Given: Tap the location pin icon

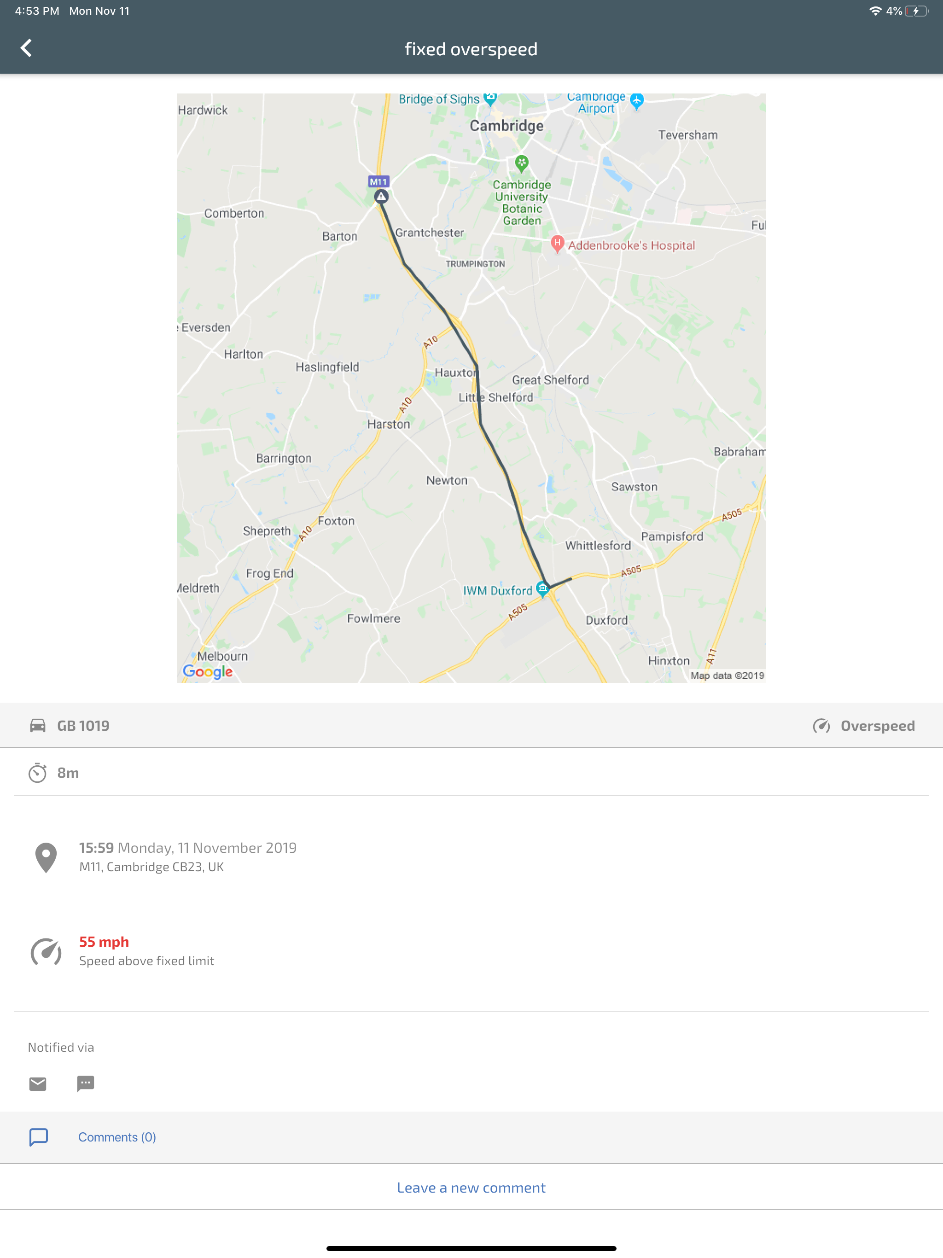Looking at the screenshot, I should (46, 857).
